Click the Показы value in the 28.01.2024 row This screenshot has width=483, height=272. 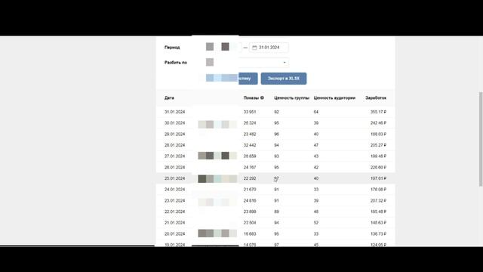(250, 145)
